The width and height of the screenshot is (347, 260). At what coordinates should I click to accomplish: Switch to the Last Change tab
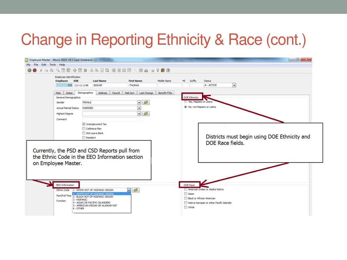146,93
